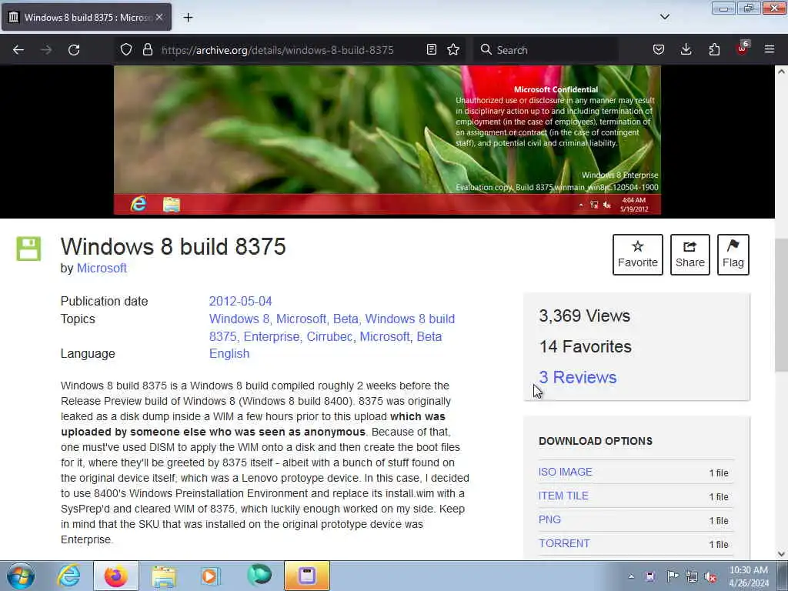Click the network tray icon
The image size is (788, 591).
(692, 576)
